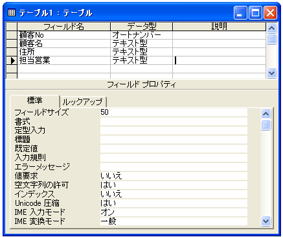Minimize the テーブル1 window

240,12
